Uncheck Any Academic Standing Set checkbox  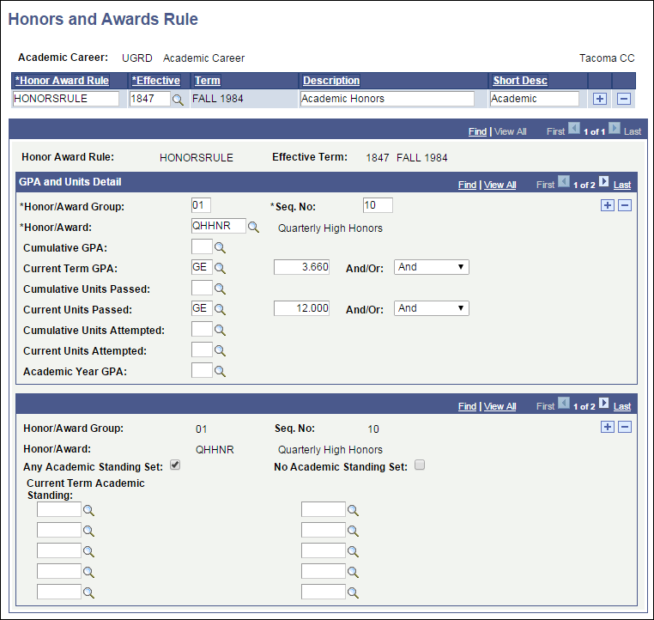(x=175, y=465)
